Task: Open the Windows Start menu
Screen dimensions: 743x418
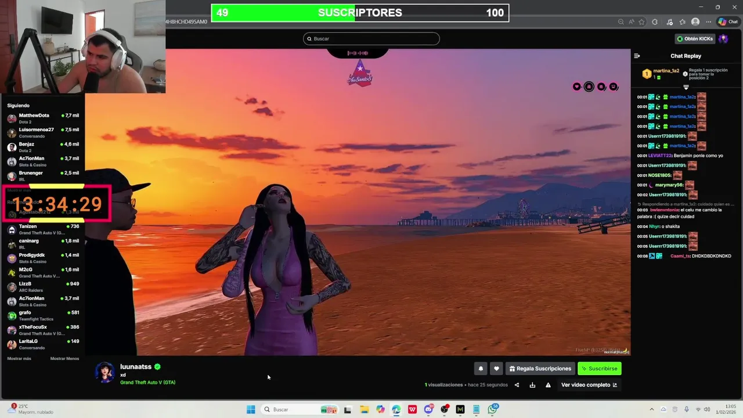Action: pos(251,409)
